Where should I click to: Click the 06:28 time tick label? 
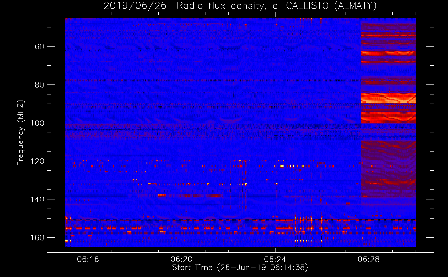[x=369, y=260]
